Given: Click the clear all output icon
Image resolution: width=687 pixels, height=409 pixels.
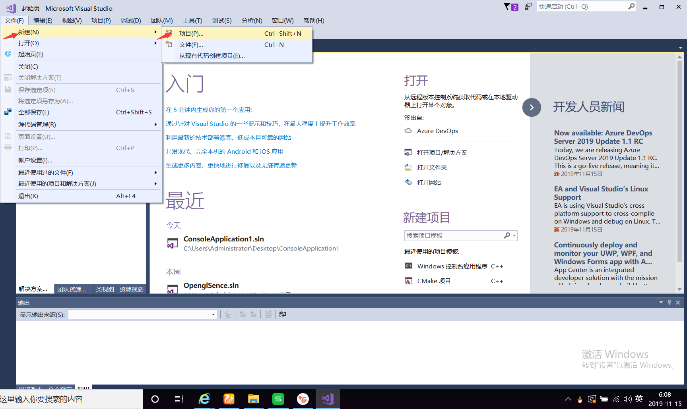Looking at the screenshot, I should pos(268,314).
